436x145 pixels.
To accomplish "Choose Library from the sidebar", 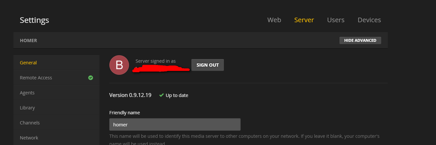I will point(27,108).
